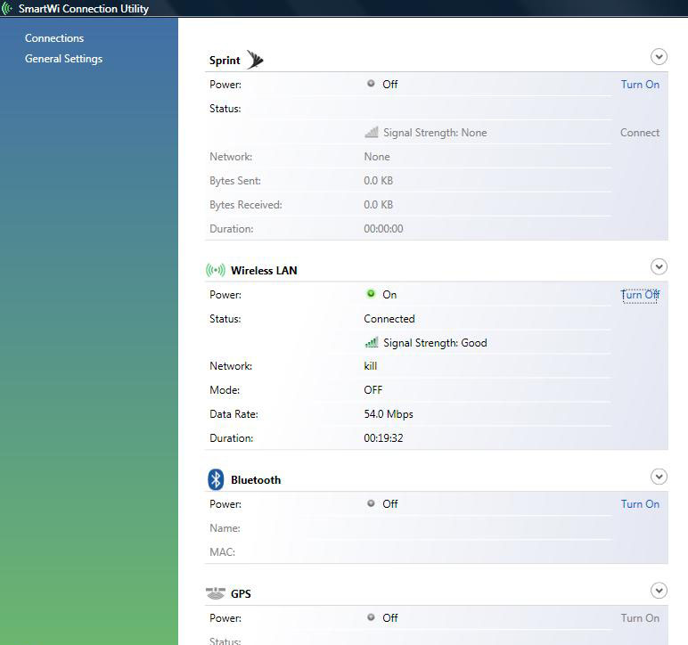The image size is (688, 645).
Task: Click the Bluetooth heading text
Action: 256,480
